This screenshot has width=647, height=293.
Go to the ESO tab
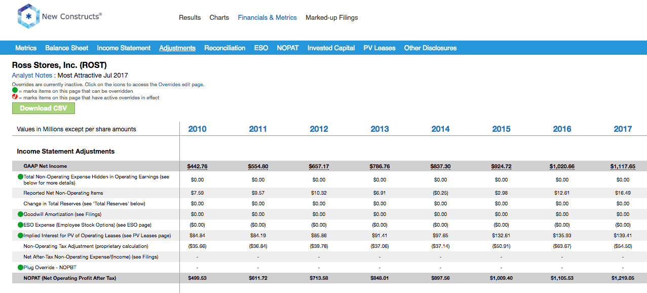pyautogui.click(x=261, y=48)
